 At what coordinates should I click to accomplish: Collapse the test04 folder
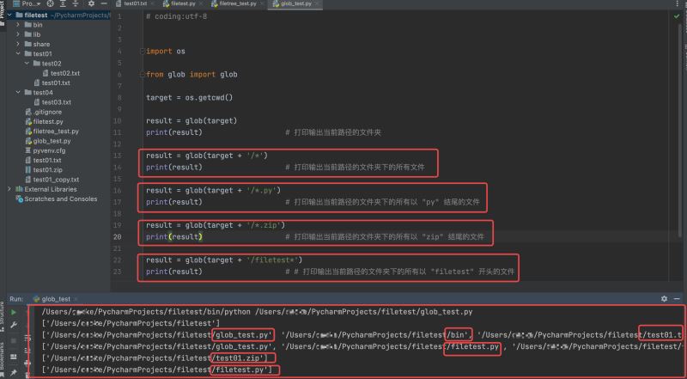[19, 92]
